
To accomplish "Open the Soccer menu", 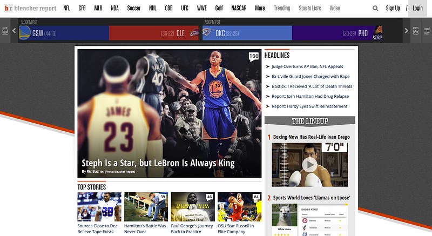I will click(134, 8).
